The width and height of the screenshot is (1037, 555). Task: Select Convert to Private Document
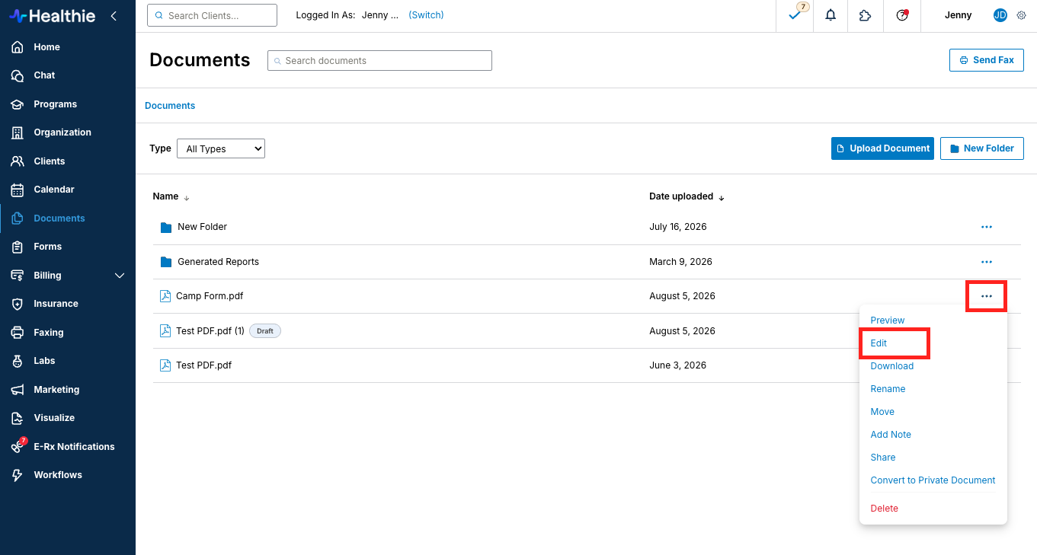point(933,480)
